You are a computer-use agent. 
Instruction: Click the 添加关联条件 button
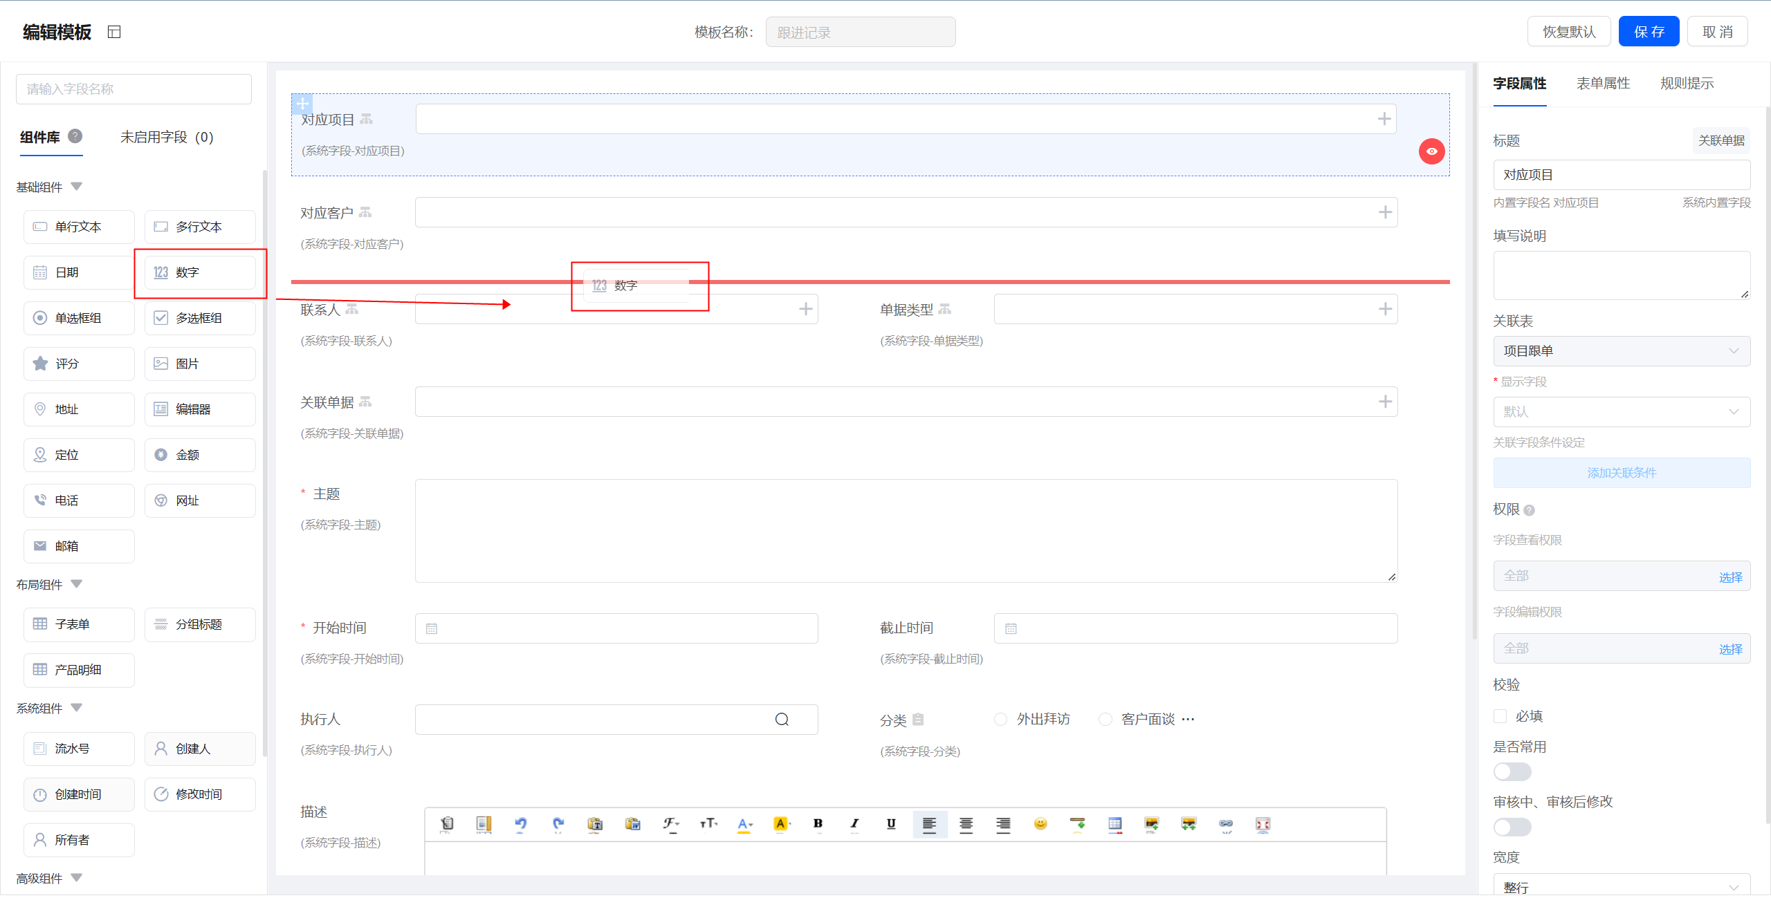1622,473
